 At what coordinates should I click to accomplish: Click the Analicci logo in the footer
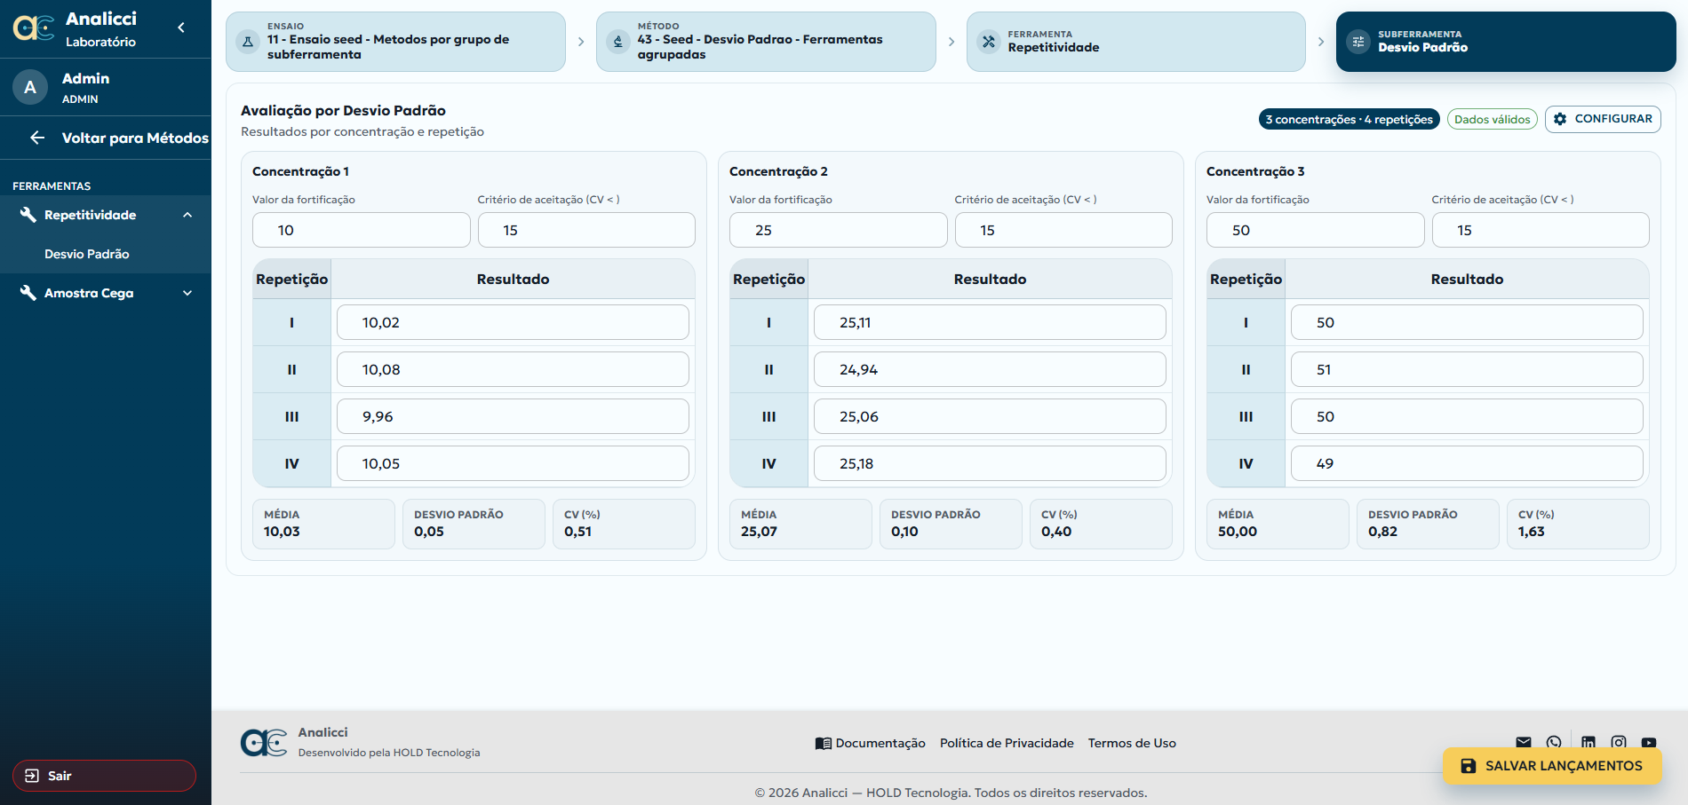click(x=264, y=743)
